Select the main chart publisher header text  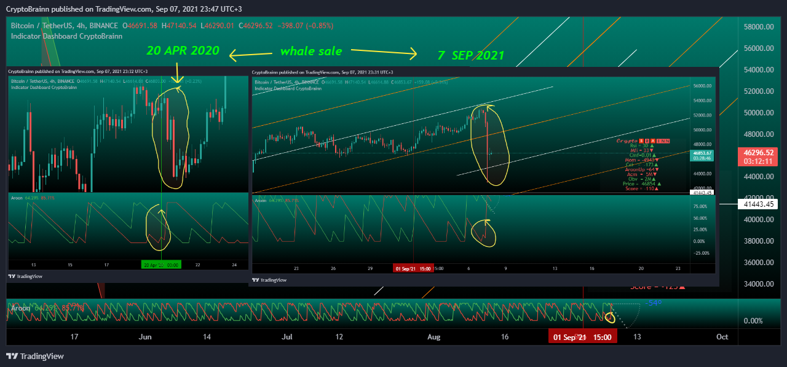tap(124, 9)
